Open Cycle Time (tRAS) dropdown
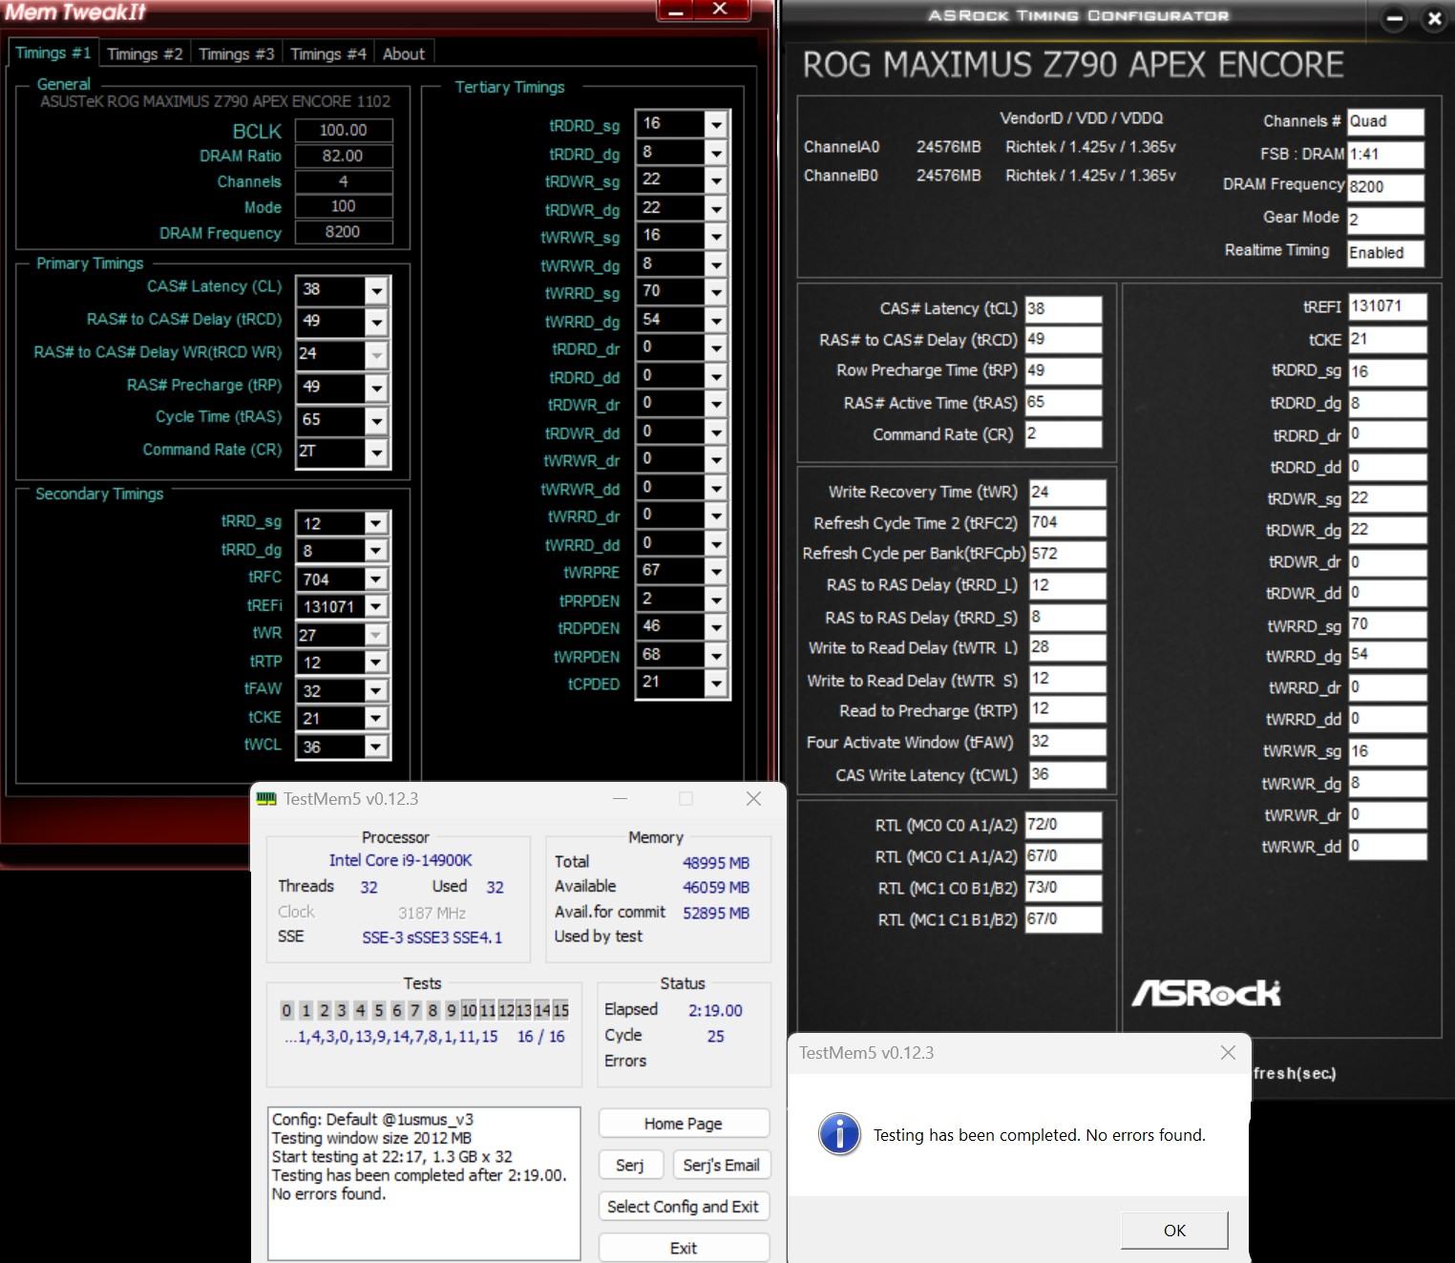Screen dimensions: 1455x1263 [377, 420]
